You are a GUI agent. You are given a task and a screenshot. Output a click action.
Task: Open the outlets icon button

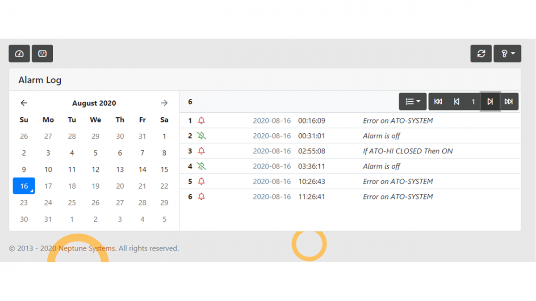42,54
